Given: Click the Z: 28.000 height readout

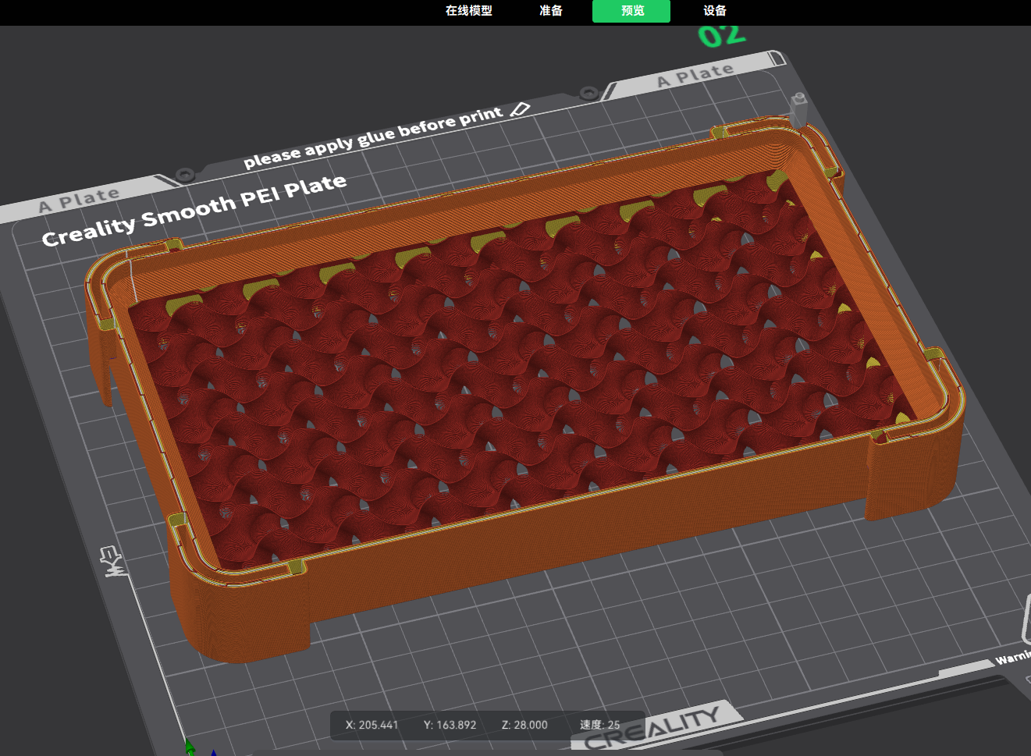Looking at the screenshot, I should 524,725.
